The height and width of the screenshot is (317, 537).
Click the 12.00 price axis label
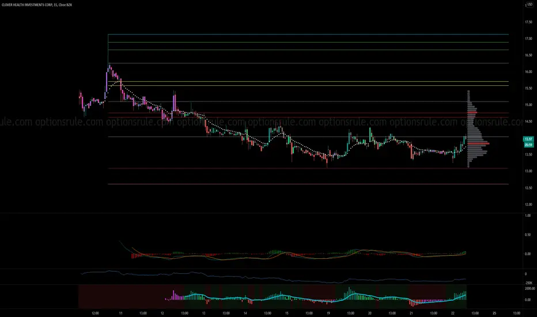tap(528, 205)
